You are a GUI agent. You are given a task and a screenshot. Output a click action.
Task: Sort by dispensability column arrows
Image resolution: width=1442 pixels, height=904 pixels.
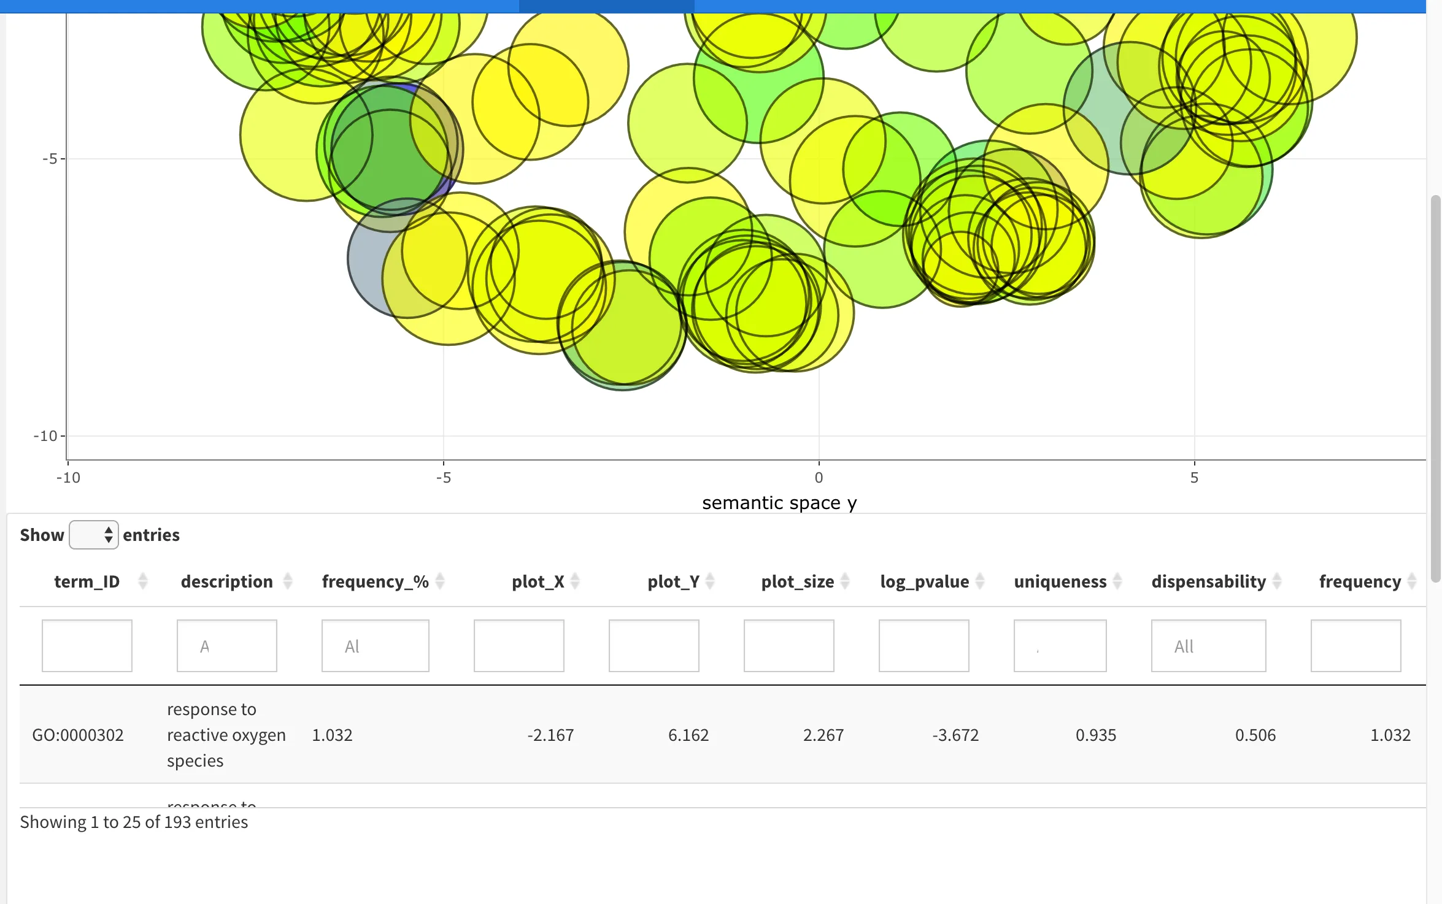click(x=1276, y=581)
